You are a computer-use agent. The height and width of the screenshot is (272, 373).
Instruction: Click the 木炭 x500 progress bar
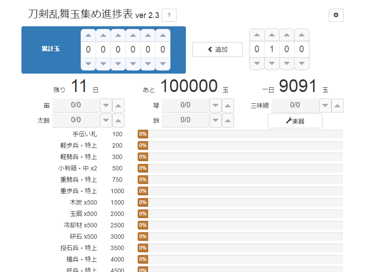[x=240, y=202]
